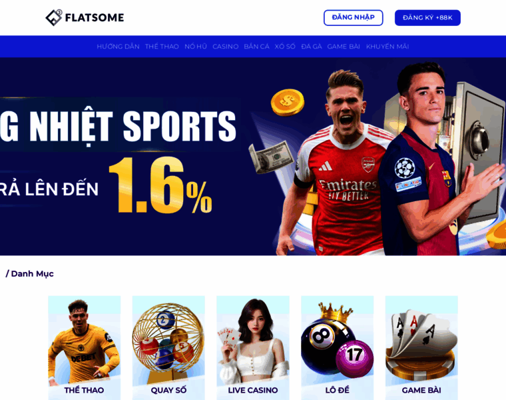Select the LIVE CASINO category card
The height and width of the screenshot is (400, 506).
click(253, 347)
